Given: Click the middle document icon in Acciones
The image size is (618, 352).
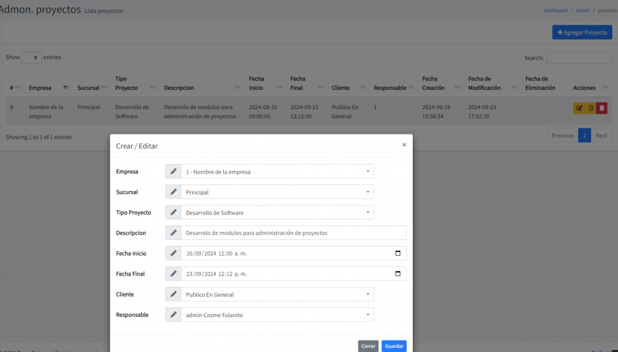Looking at the screenshot, I should pyautogui.click(x=591, y=108).
